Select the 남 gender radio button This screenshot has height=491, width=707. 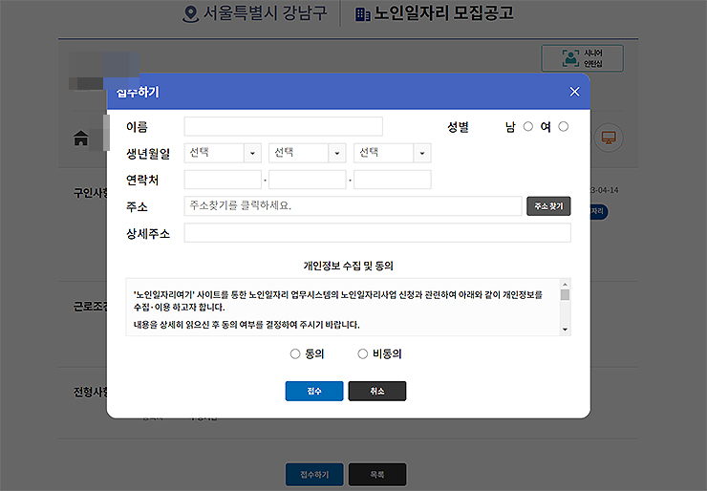pyautogui.click(x=528, y=127)
